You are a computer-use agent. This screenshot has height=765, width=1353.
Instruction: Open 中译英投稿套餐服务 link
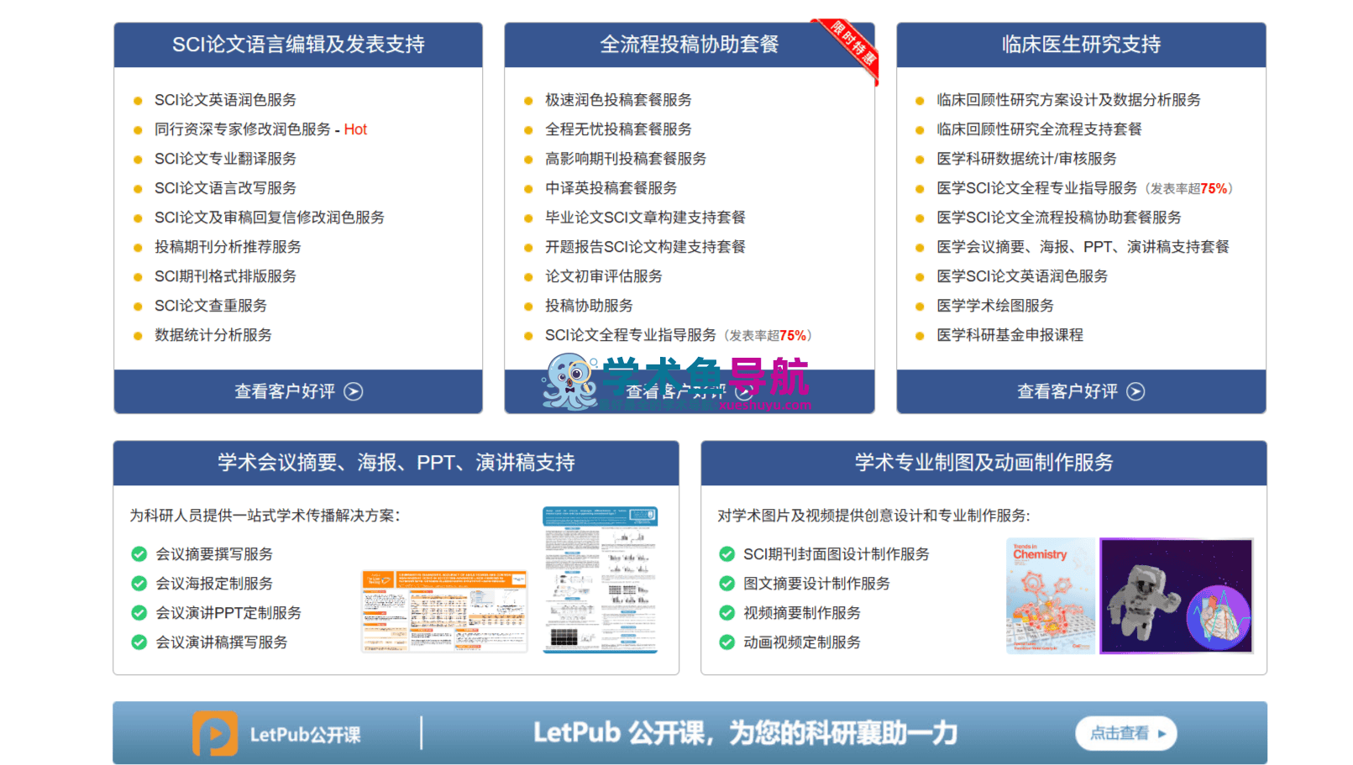pyautogui.click(x=611, y=188)
